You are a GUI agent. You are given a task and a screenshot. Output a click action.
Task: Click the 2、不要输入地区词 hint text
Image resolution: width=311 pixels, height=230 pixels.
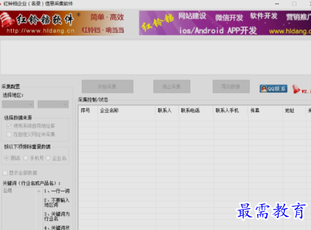(57, 203)
